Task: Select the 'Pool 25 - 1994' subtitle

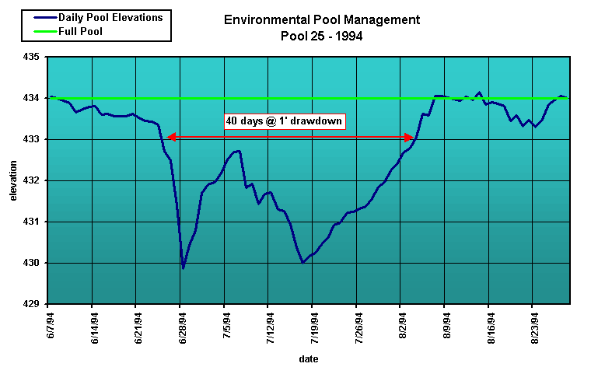Action: (321, 37)
